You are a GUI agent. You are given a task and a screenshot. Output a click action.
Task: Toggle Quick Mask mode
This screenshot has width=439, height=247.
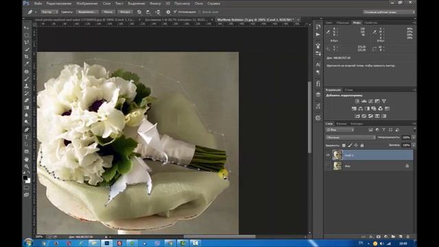(26, 187)
